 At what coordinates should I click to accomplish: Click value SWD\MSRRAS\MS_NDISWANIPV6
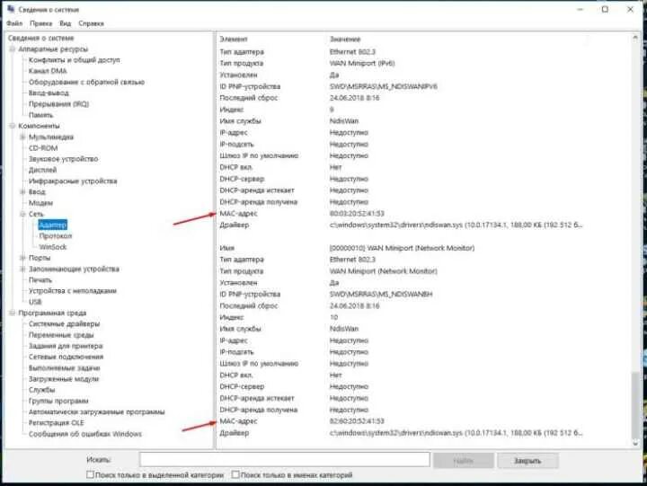pyautogui.click(x=384, y=86)
